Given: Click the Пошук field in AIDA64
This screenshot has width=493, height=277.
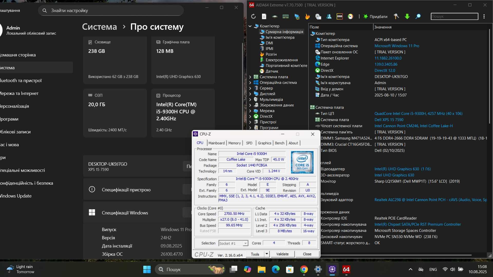Looking at the screenshot, I should (x=454, y=16).
